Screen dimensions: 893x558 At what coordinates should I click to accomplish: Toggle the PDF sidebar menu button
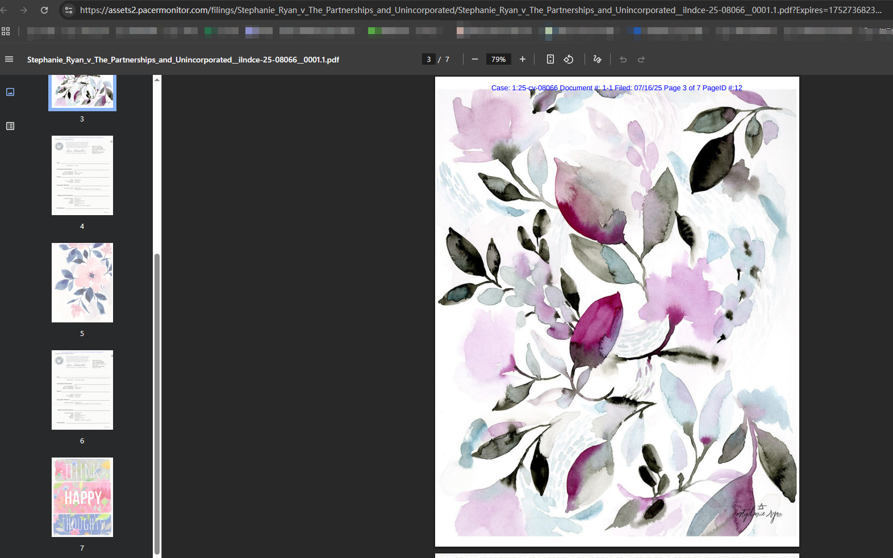coord(9,59)
